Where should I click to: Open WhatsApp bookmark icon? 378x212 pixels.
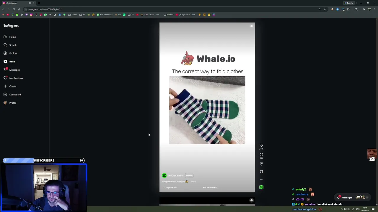coord(45,14)
